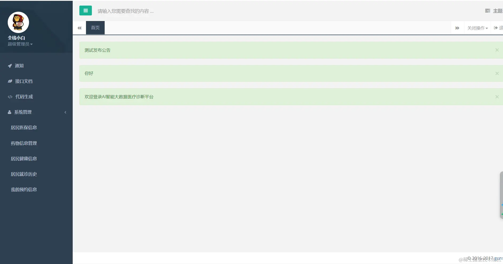
Task: Click the tab scroll-right double arrow
Action: tap(457, 28)
